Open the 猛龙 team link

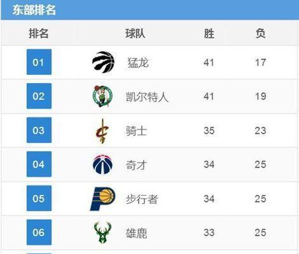pyautogui.click(x=138, y=63)
